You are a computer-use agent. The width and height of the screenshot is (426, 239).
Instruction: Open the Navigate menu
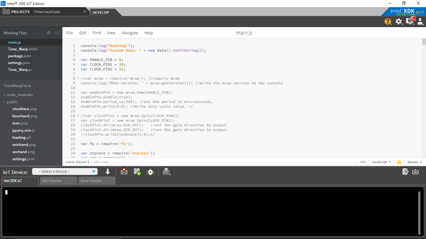pos(130,33)
